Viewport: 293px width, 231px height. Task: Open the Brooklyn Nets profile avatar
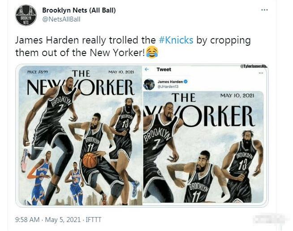coord(26,15)
